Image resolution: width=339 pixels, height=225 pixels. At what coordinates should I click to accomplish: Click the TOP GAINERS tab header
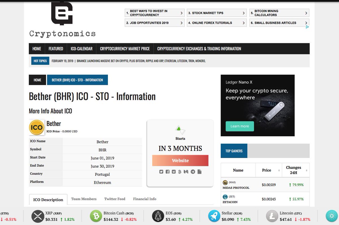tap(234, 151)
